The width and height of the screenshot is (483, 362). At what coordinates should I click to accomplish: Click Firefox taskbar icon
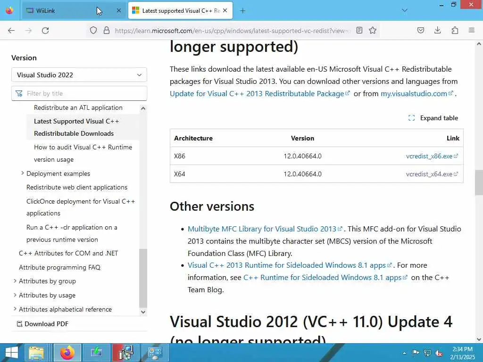tap(67, 353)
